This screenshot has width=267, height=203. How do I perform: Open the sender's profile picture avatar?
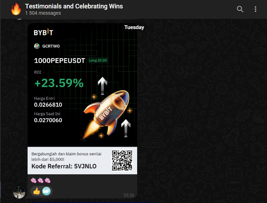tap(19, 192)
